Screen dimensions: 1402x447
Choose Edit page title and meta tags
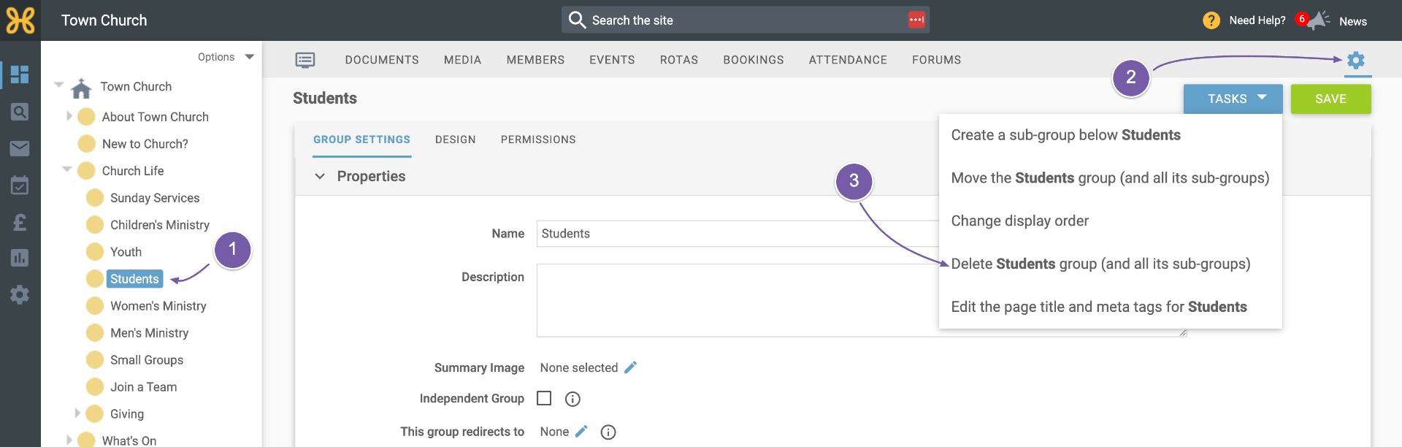(1099, 307)
